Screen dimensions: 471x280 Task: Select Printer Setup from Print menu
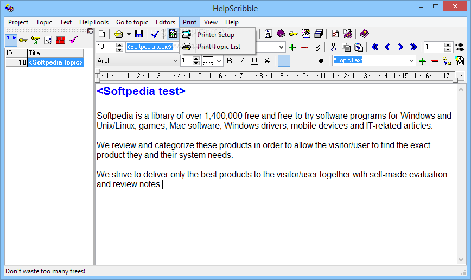tap(217, 35)
